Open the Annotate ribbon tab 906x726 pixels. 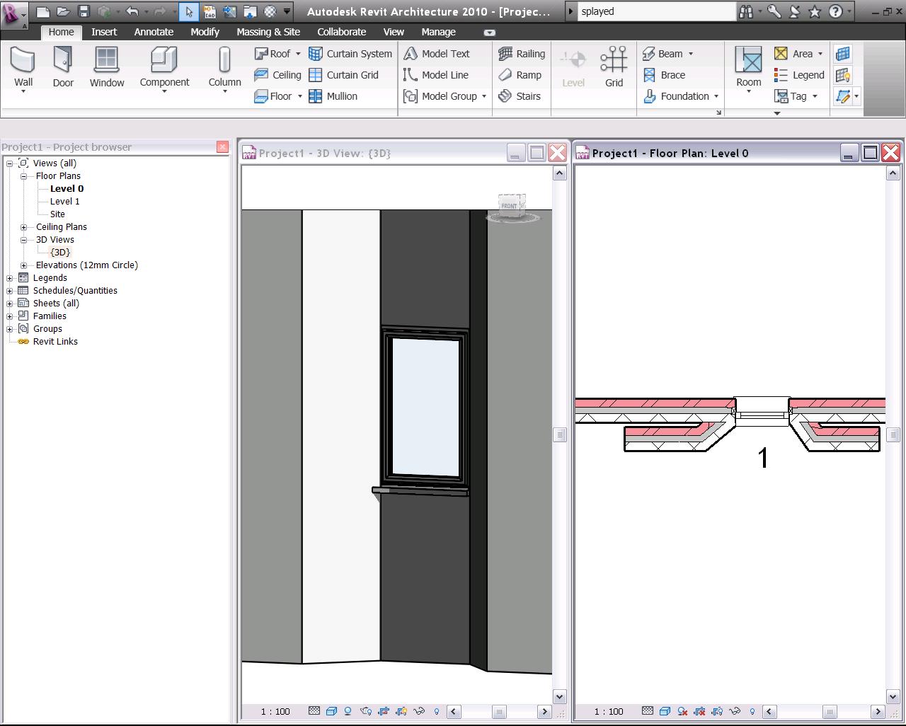click(154, 32)
